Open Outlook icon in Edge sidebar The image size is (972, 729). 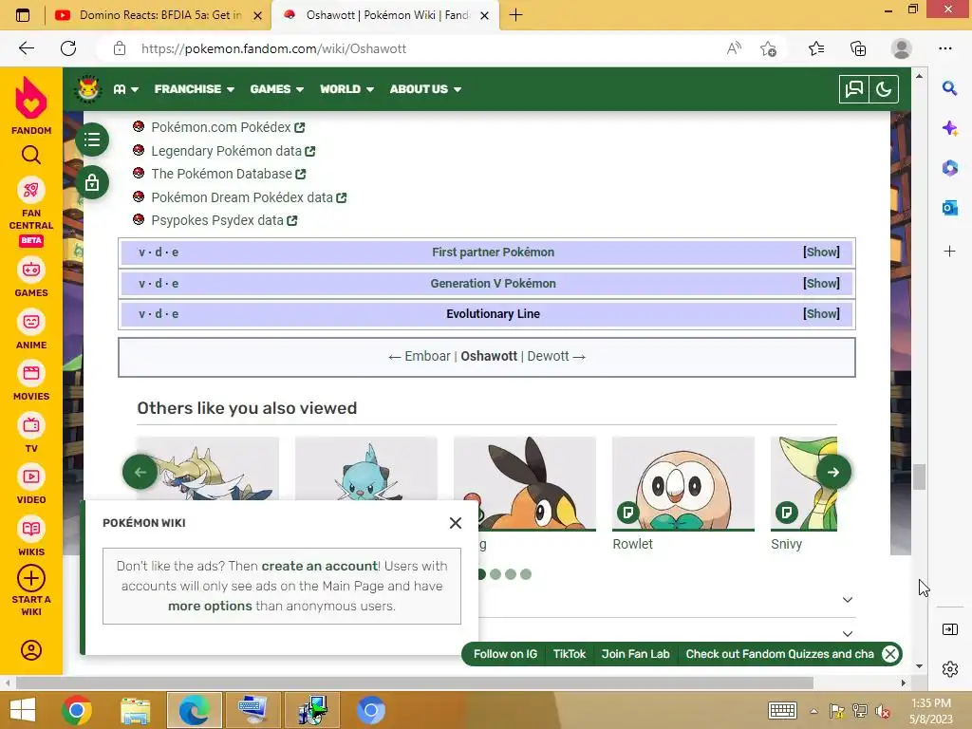coord(949,208)
